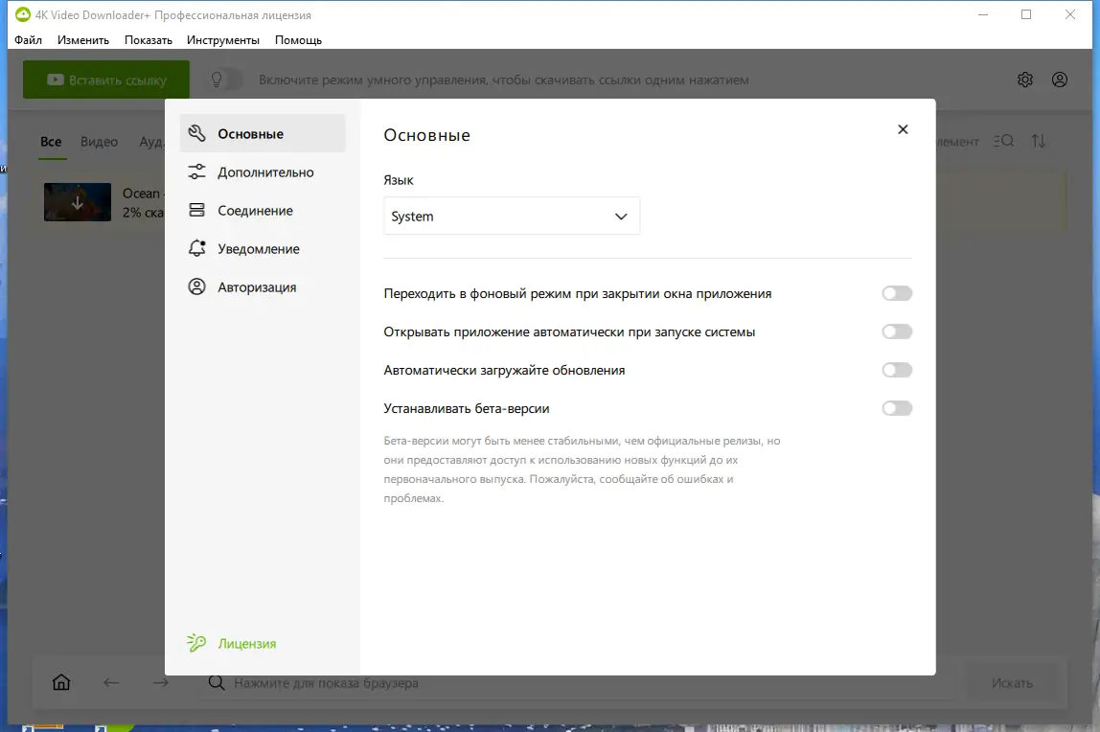Toggle background mode when closing window
Image resolution: width=1100 pixels, height=732 pixels.
(897, 293)
